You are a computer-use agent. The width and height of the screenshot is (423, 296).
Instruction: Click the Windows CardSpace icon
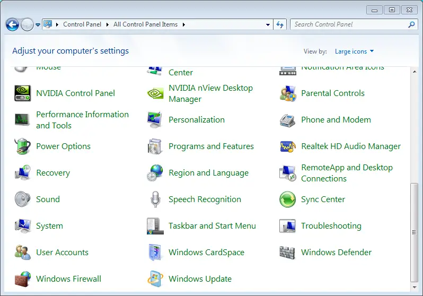pyautogui.click(x=155, y=253)
